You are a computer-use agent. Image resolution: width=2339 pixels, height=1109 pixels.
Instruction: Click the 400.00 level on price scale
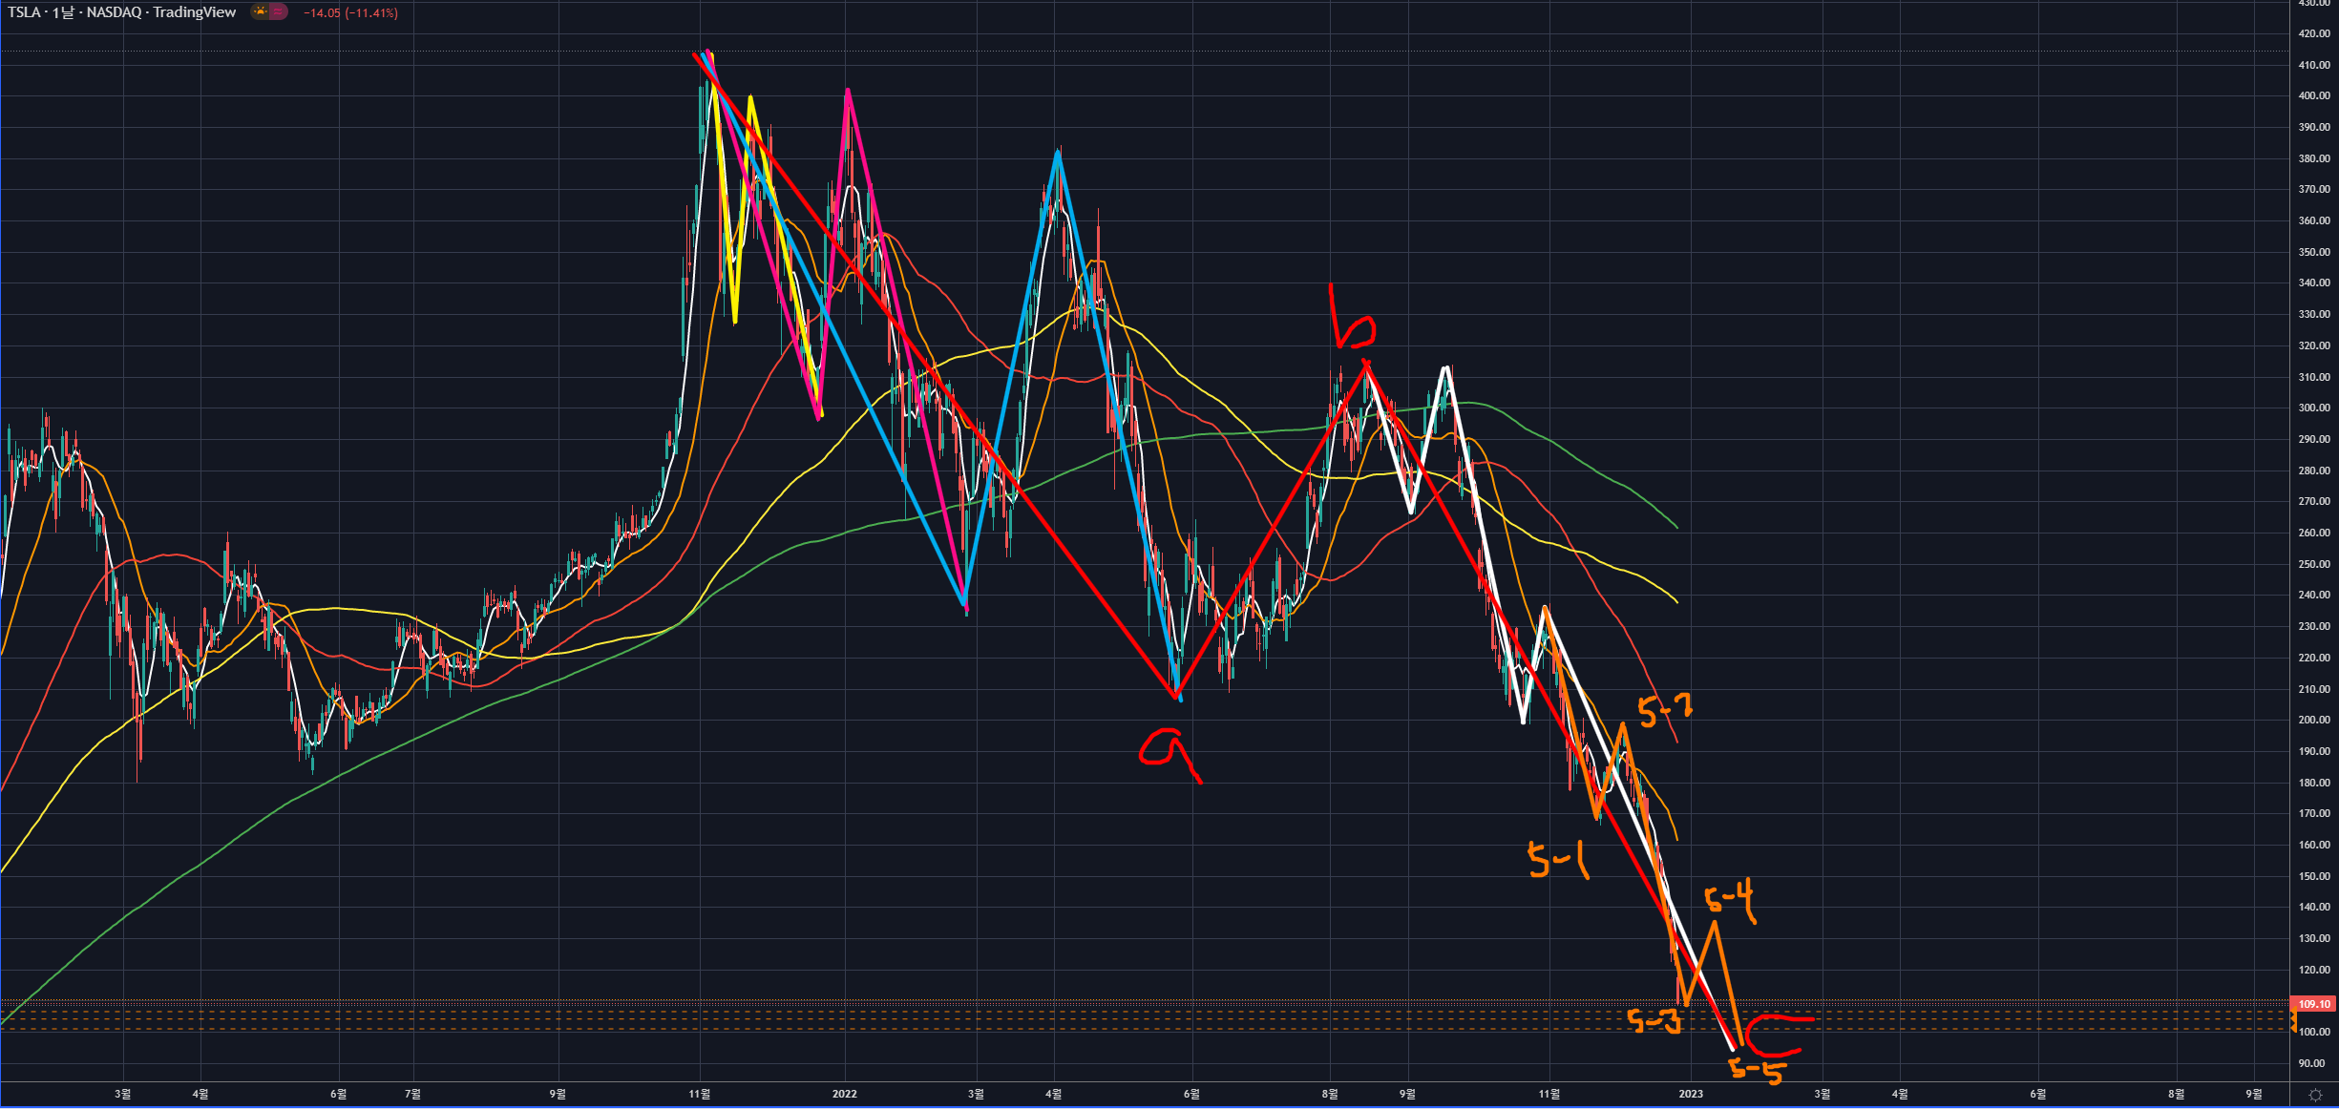(x=2313, y=95)
